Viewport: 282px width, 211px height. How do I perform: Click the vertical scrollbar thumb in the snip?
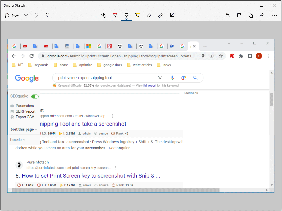pyautogui.click(x=272, y=99)
